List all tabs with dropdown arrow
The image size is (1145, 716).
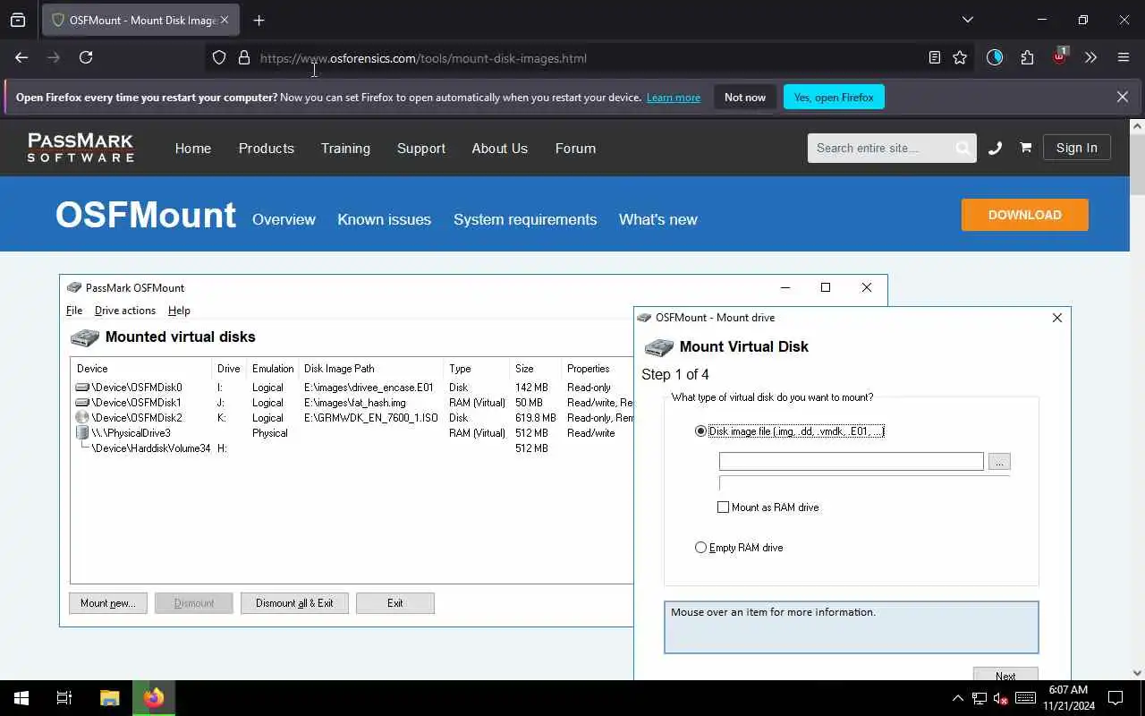click(x=967, y=20)
